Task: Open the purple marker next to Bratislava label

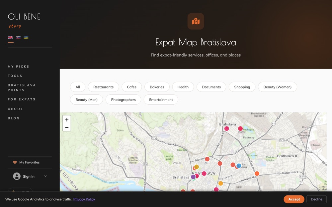Action: point(193,177)
